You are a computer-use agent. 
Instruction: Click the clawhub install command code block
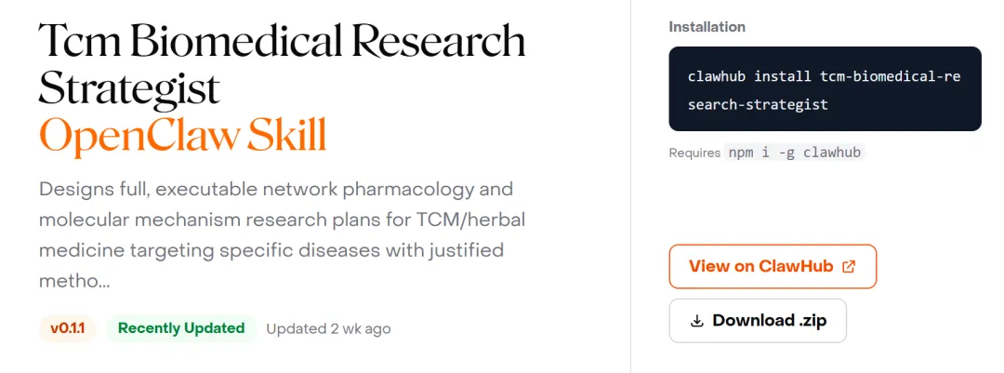tap(825, 90)
